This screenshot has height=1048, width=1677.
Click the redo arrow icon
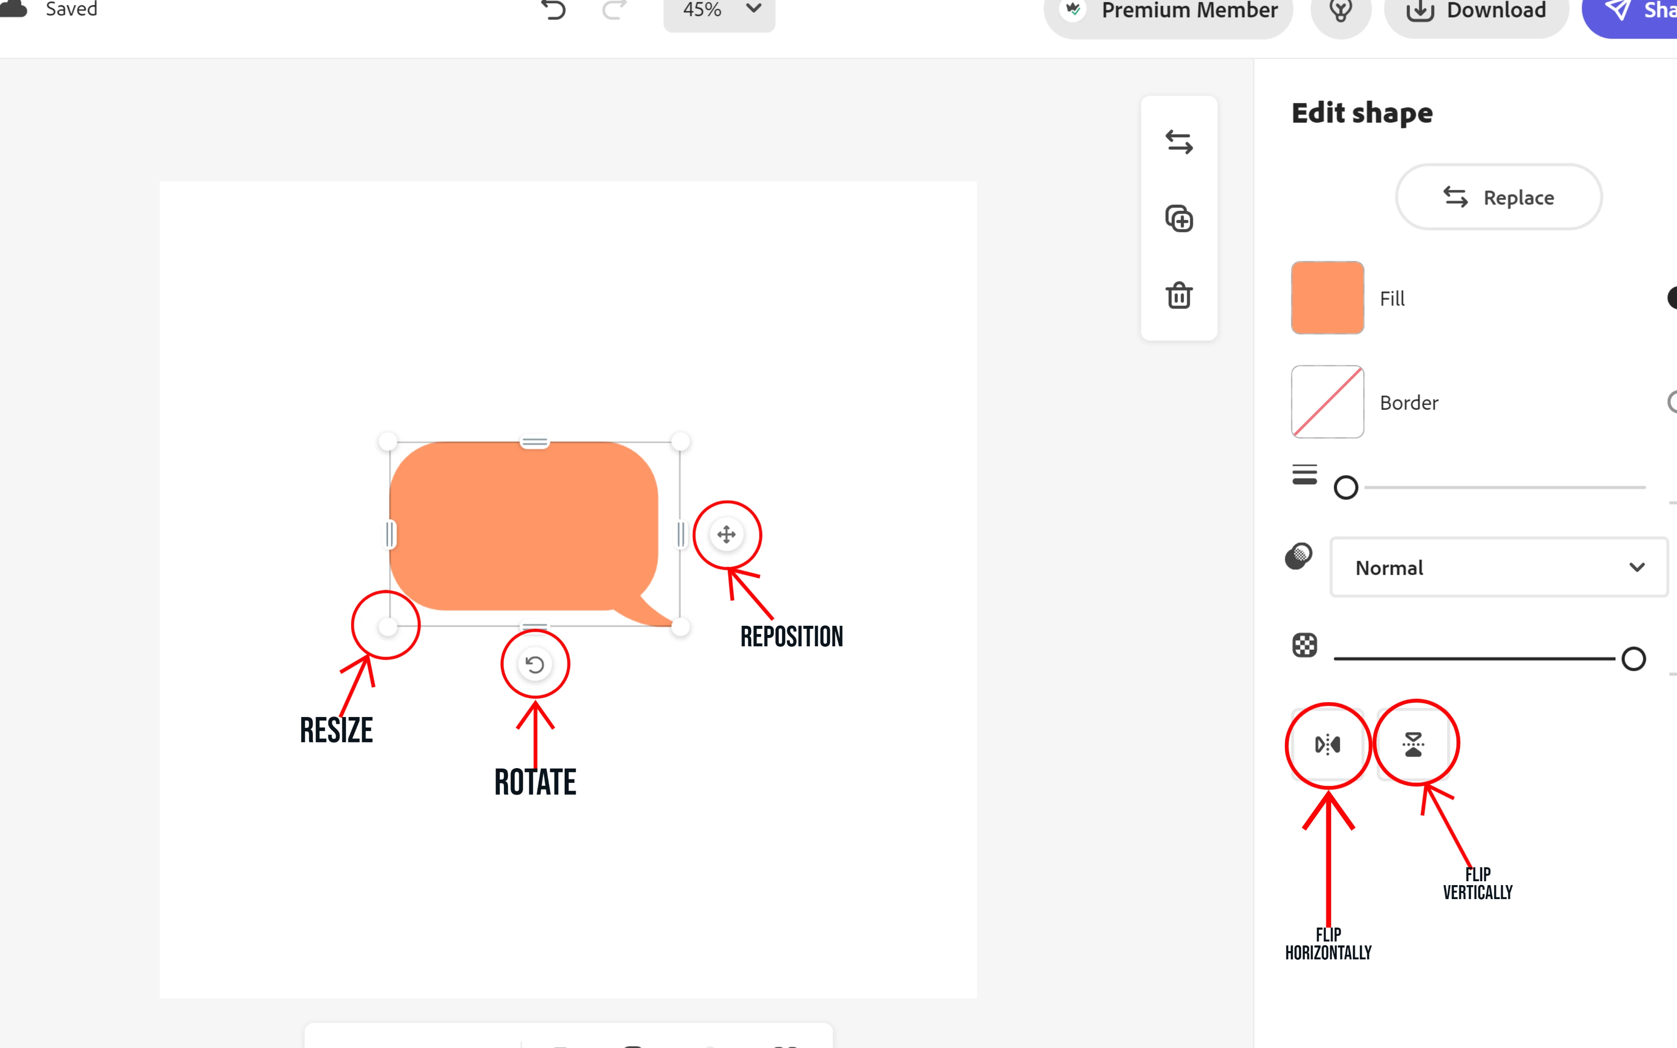click(x=614, y=10)
